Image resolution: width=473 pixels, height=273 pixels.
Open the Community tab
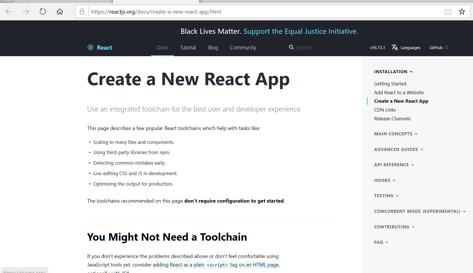click(243, 48)
